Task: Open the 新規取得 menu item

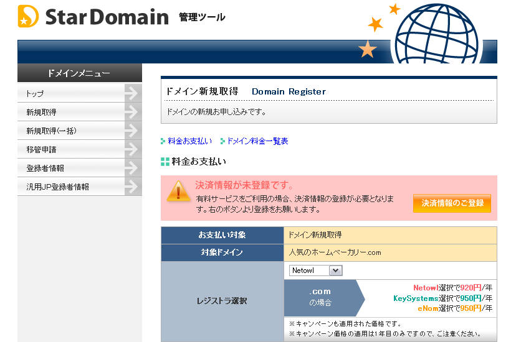Action: (x=80, y=112)
